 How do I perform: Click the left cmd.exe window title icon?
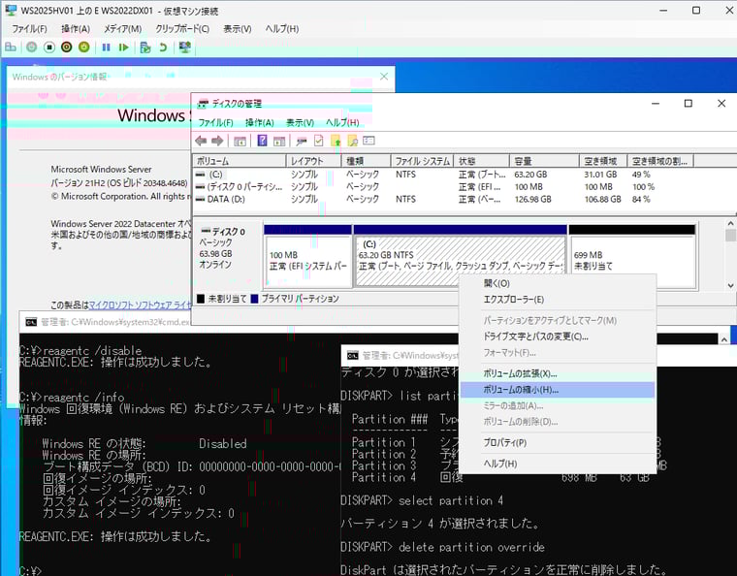click(x=31, y=322)
